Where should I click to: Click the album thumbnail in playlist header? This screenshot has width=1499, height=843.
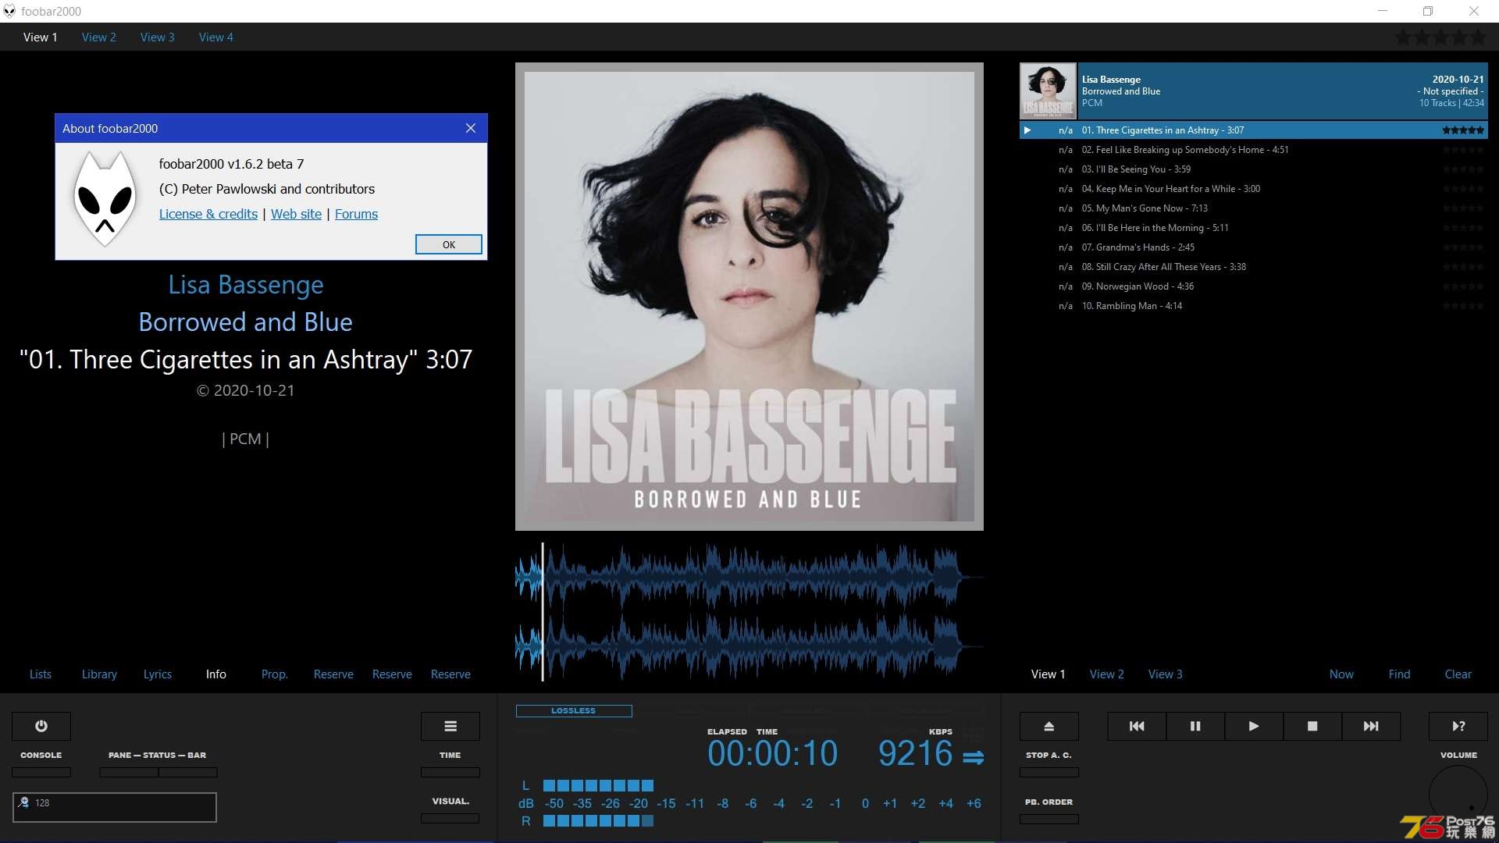1049,91
